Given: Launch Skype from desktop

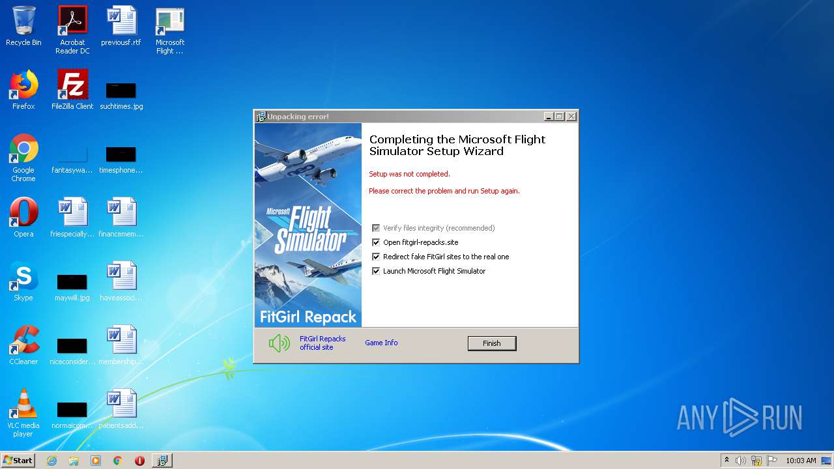Looking at the screenshot, I should point(23,281).
